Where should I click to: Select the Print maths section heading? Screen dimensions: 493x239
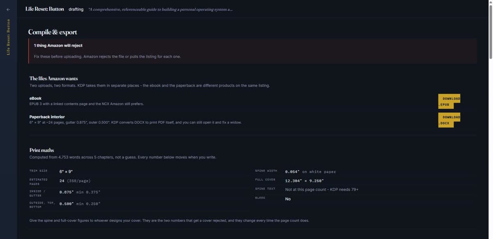41,150
